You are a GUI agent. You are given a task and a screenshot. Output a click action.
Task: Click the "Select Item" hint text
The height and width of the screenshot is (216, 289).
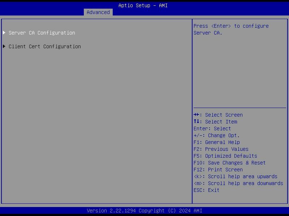pyautogui.click(x=221, y=122)
